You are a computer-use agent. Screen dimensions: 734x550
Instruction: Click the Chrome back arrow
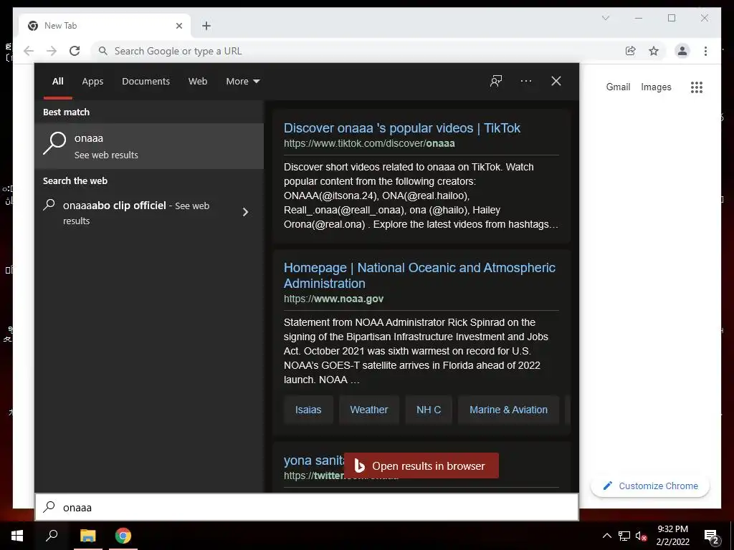[29, 51]
